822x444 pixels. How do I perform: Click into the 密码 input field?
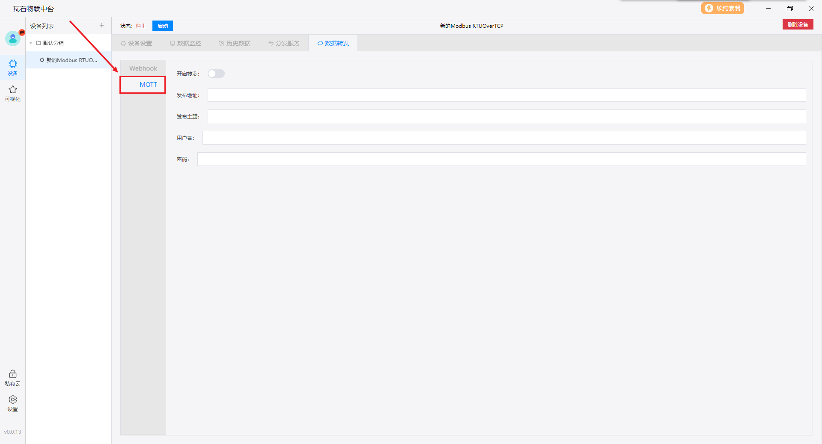[501, 160]
